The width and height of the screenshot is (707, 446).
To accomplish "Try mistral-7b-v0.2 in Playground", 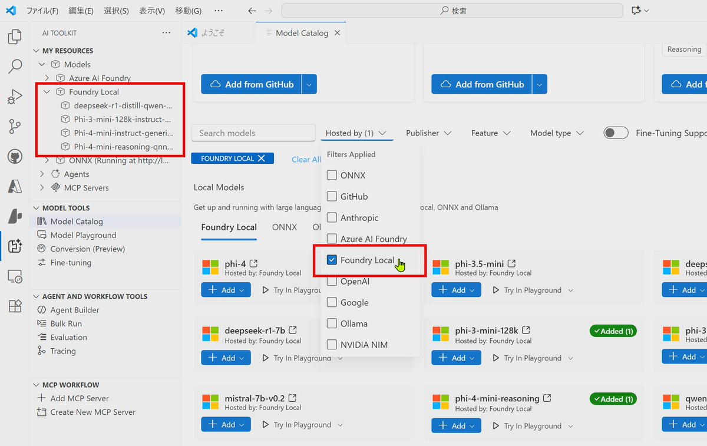I will (x=302, y=425).
